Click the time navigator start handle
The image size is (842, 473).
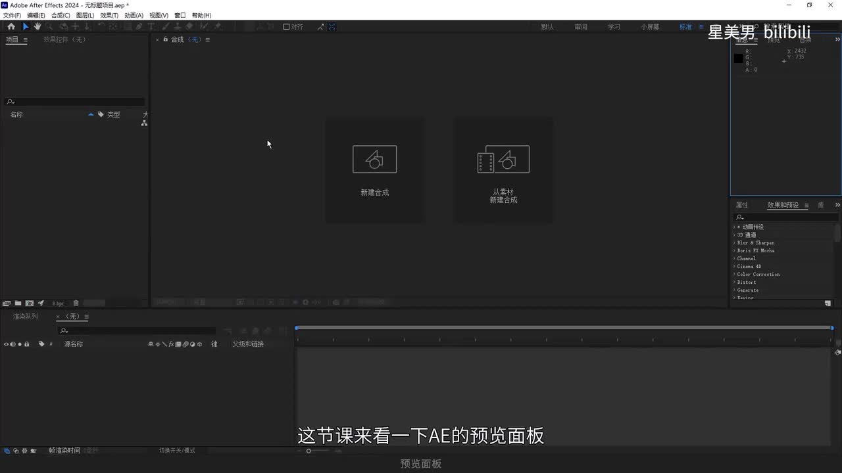point(297,328)
